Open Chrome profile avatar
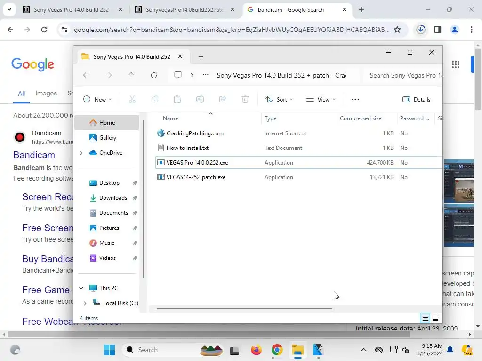This screenshot has width=482, height=361. pos(455,30)
